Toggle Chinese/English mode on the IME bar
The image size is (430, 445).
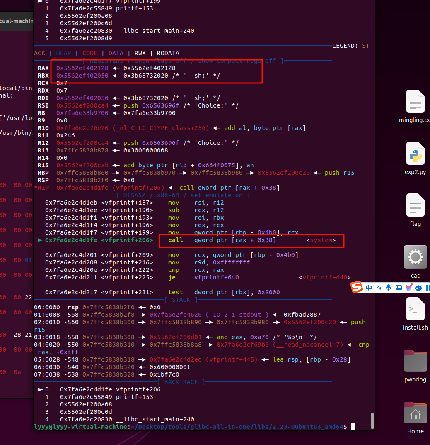[369, 288]
